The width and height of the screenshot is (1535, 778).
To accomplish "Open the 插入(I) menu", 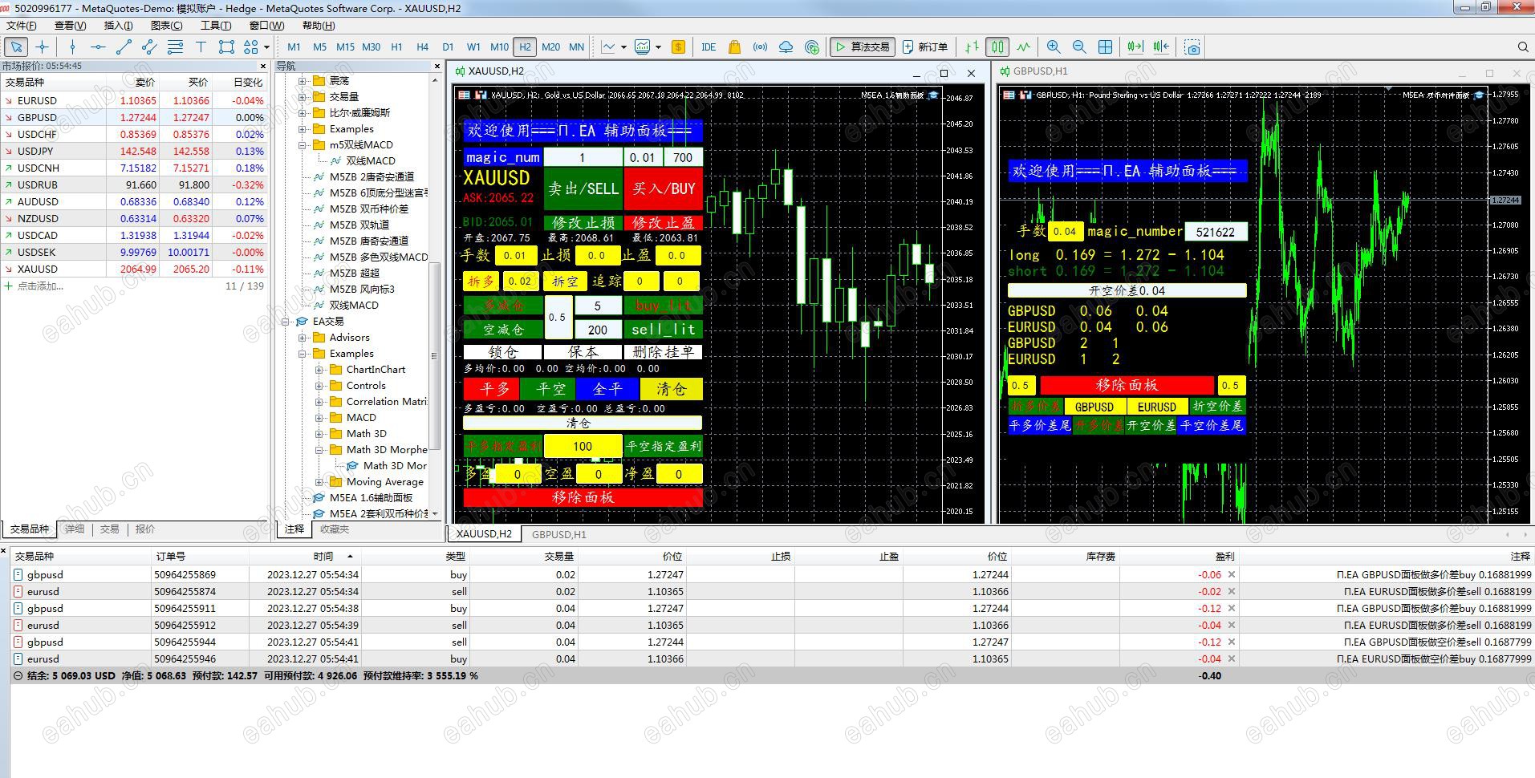I will click(x=118, y=26).
